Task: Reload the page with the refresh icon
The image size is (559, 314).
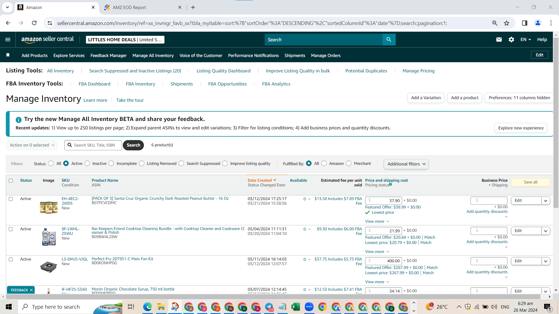Action: tap(34, 23)
